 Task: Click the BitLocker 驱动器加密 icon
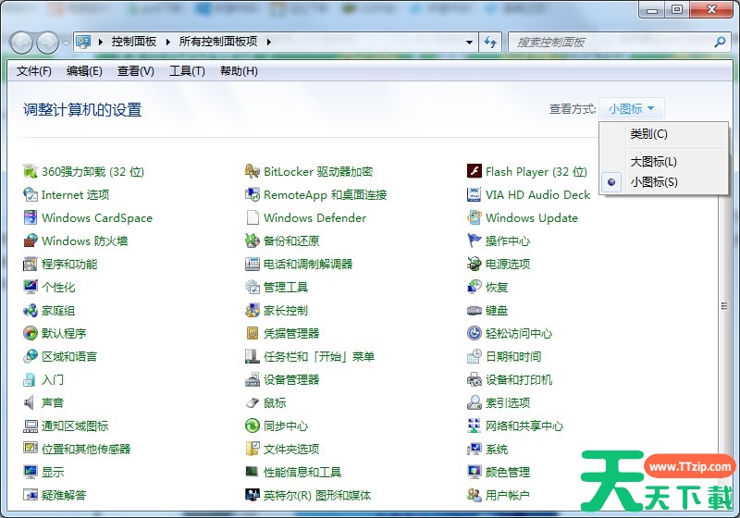pos(253,172)
